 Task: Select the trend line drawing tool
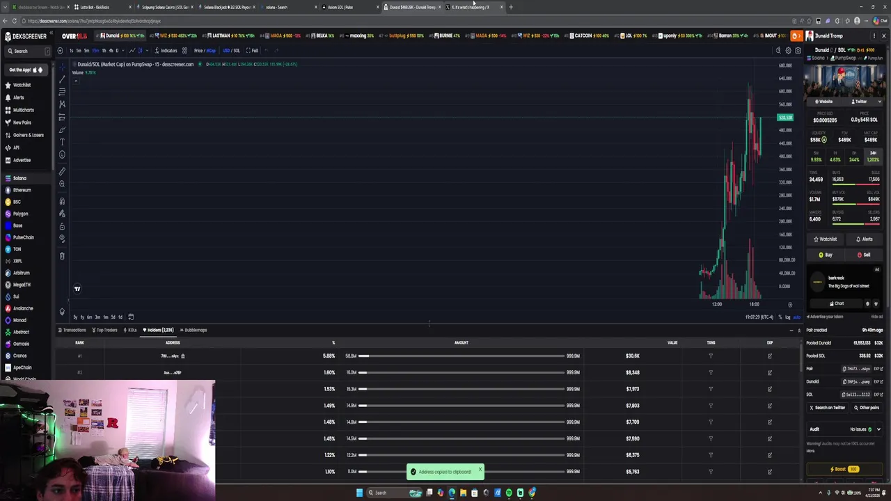click(62, 79)
